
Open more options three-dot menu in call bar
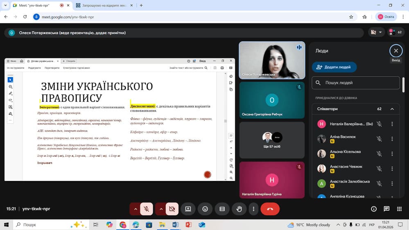pos(254,209)
